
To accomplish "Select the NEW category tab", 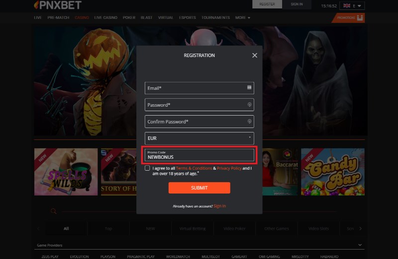I will pos(150,228).
